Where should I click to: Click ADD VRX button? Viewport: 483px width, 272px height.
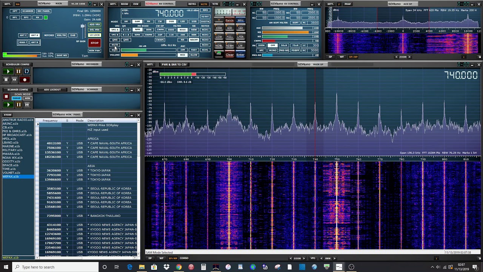click(94, 25)
